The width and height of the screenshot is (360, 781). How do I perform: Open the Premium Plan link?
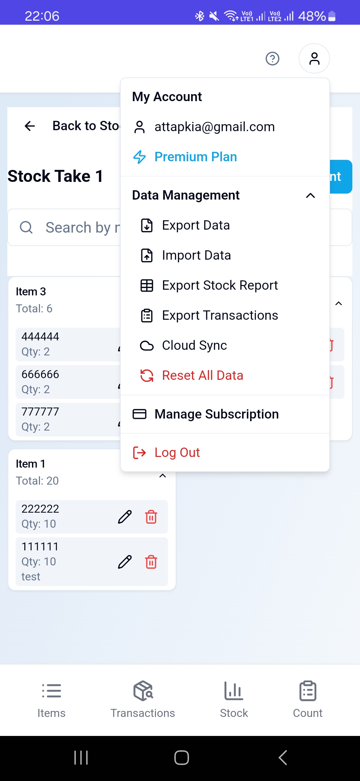195,157
